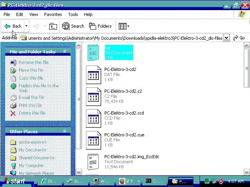250x187 pixels.
Task: Click the rename file icon
Action: [13, 62]
